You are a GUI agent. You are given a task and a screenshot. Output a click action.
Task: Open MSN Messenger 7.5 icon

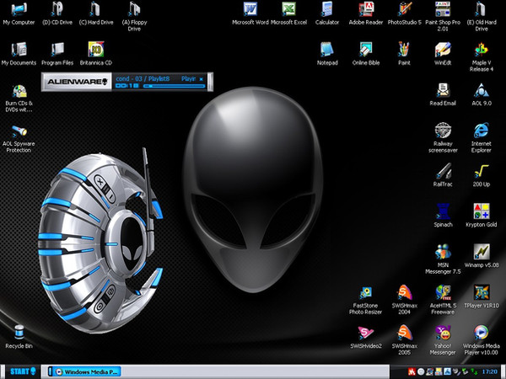[442, 252]
